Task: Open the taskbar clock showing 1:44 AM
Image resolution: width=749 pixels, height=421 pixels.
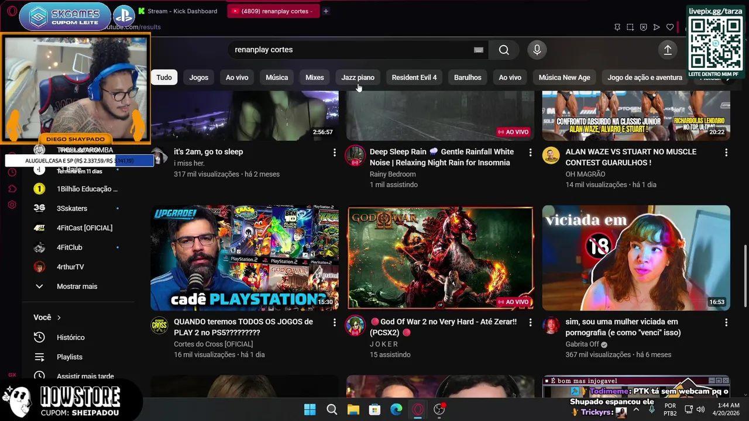Action: (726, 409)
